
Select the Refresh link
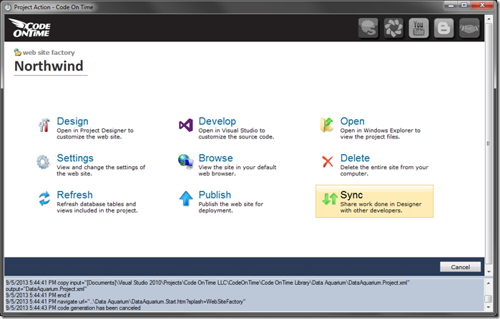[x=74, y=195]
